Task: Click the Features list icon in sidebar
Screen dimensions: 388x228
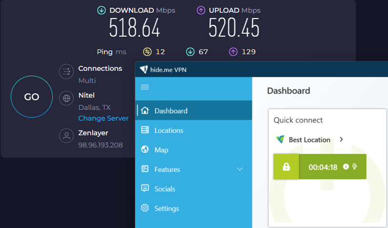Action: click(x=145, y=169)
